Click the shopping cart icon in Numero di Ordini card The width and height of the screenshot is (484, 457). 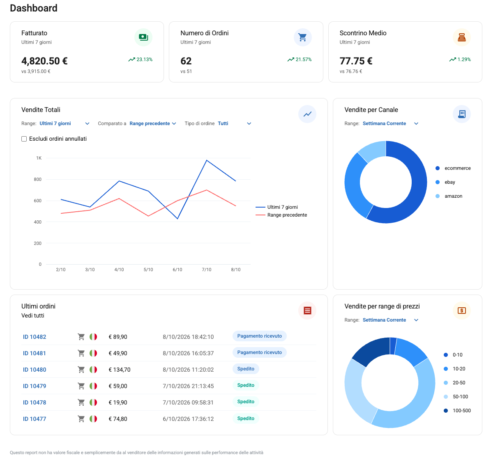point(302,37)
